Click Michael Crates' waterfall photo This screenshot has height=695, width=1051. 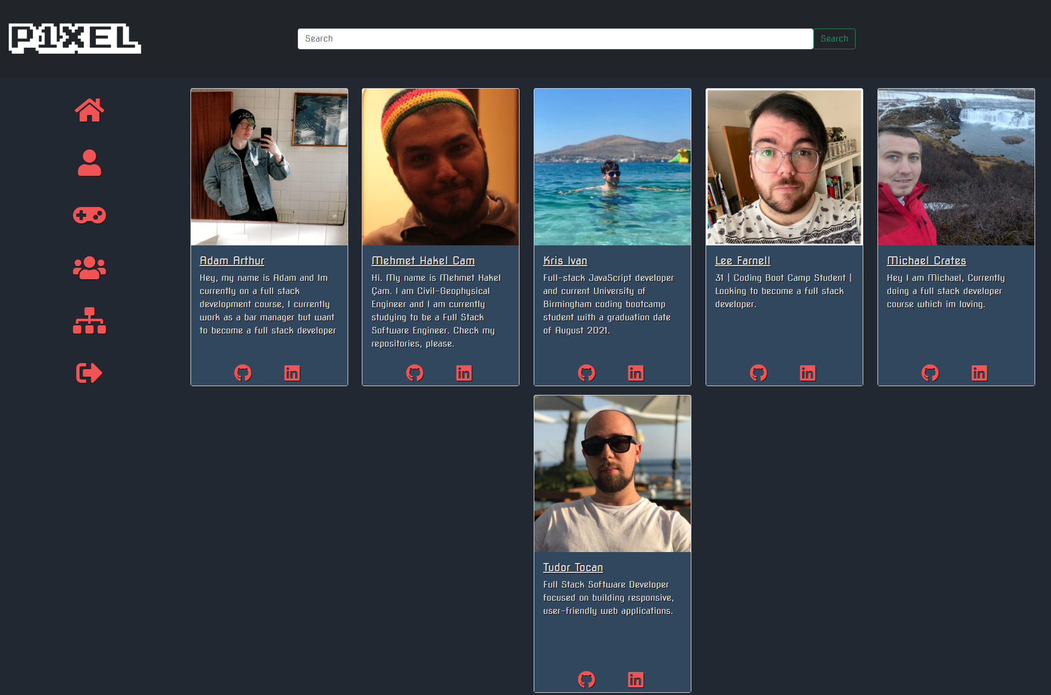click(956, 166)
